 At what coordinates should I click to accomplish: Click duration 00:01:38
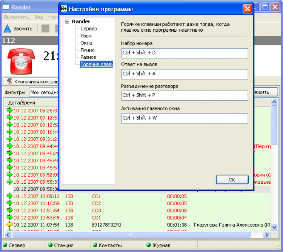tap(177, 225)
